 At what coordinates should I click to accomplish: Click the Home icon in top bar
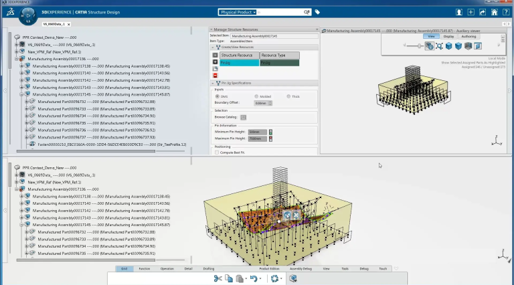click(x=495, y=12)
